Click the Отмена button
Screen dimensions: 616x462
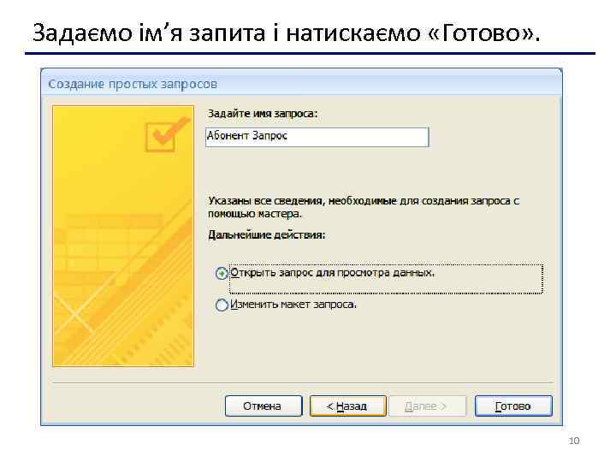pos(264,406)
